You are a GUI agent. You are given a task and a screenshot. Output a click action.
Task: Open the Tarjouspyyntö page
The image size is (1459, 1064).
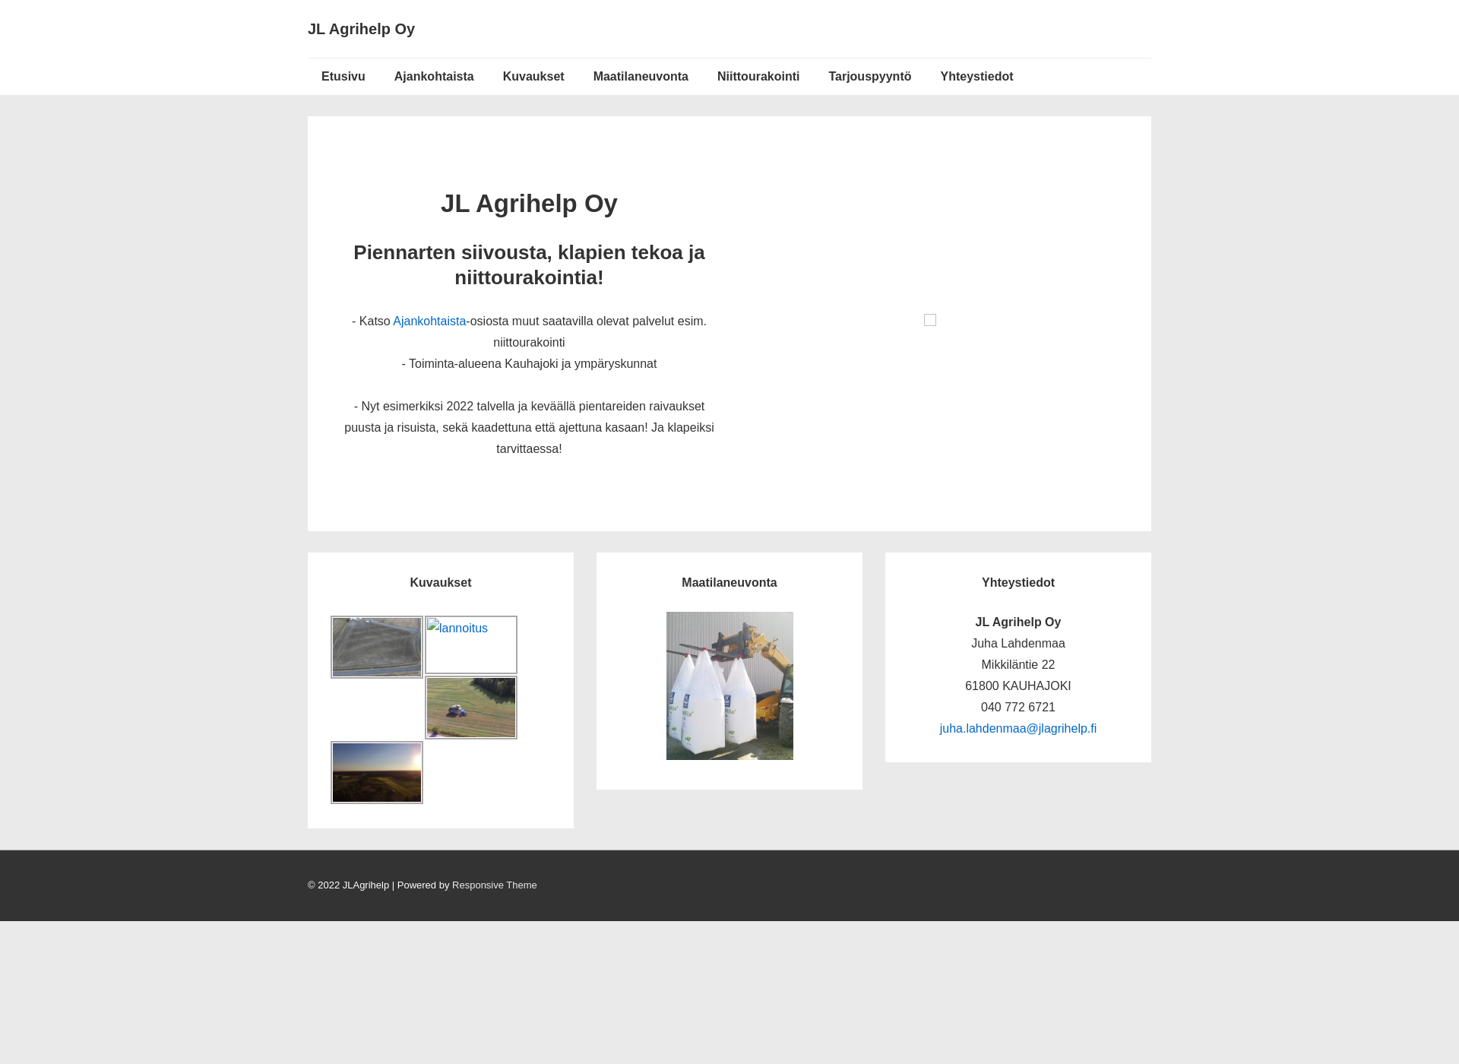[x=869, y=77]
